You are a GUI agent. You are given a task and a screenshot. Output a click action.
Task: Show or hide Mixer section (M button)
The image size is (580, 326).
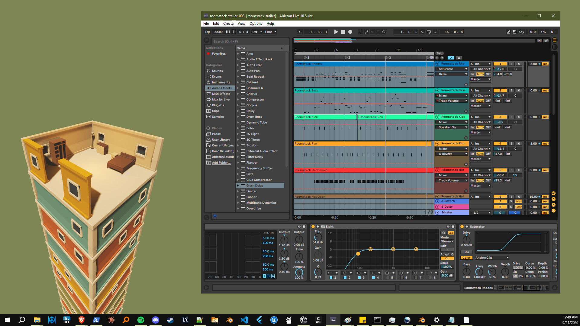[x=553, y=205]
